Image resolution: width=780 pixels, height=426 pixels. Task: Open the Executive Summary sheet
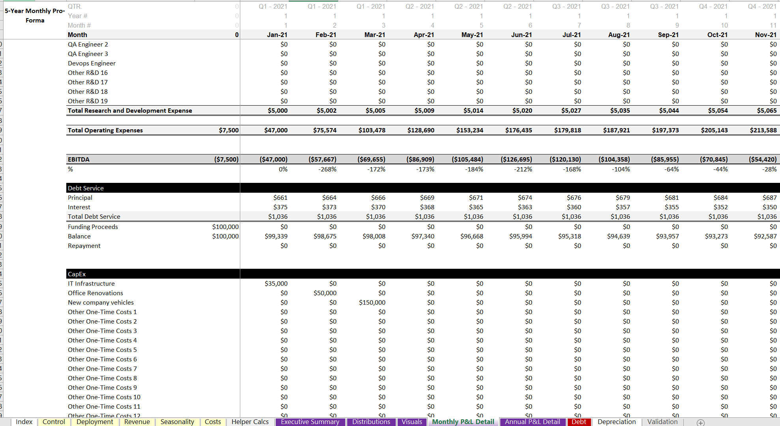pos(310,422)
